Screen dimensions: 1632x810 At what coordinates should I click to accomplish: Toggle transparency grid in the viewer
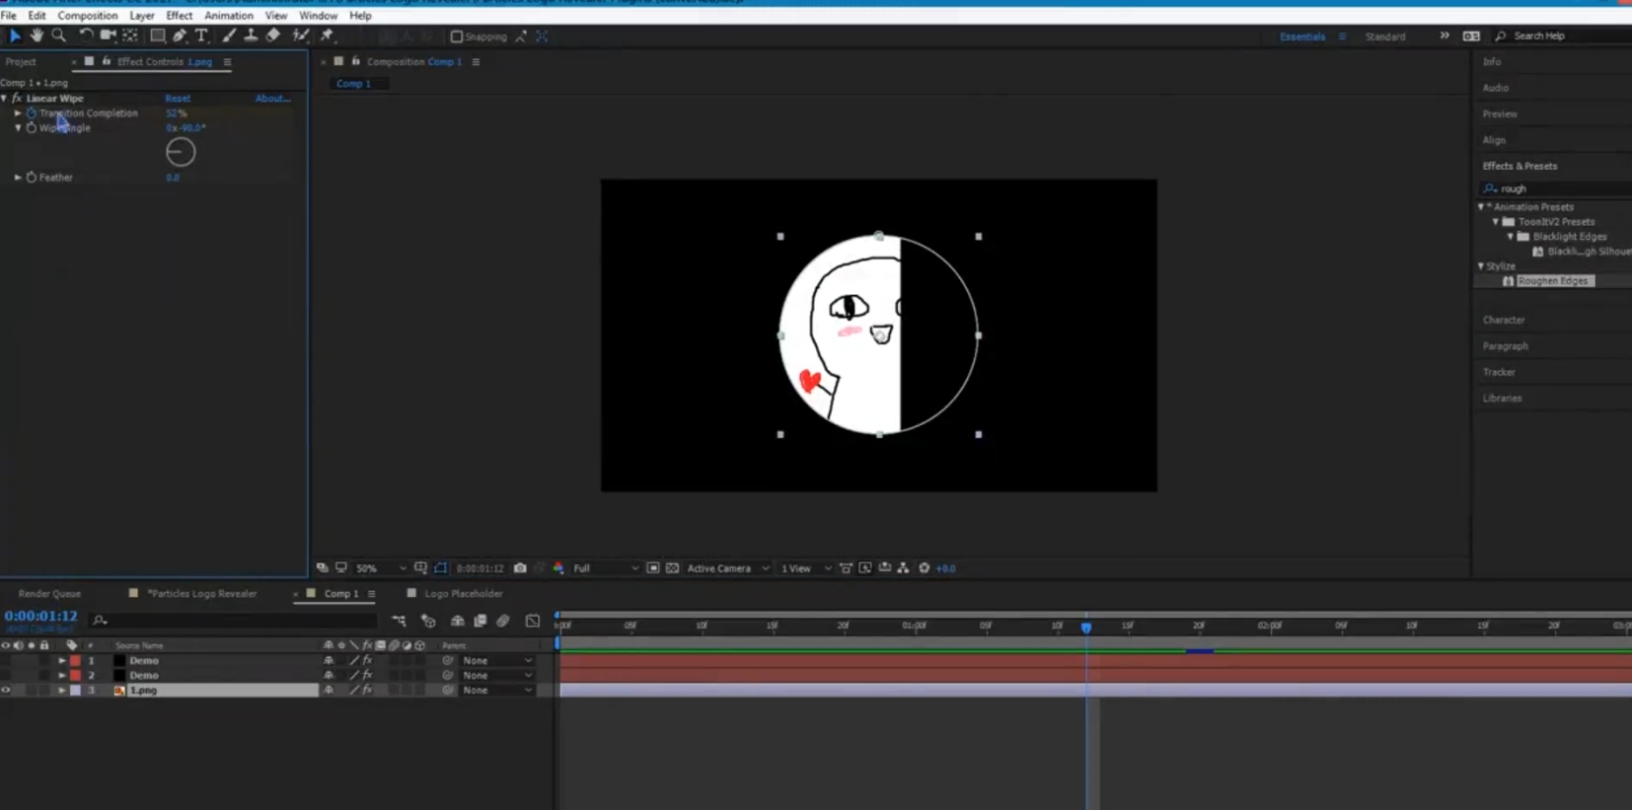[673, 568]
